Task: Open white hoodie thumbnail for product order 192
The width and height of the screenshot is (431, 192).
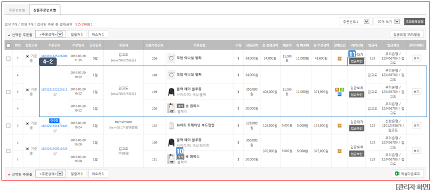Action: point(171,125)
